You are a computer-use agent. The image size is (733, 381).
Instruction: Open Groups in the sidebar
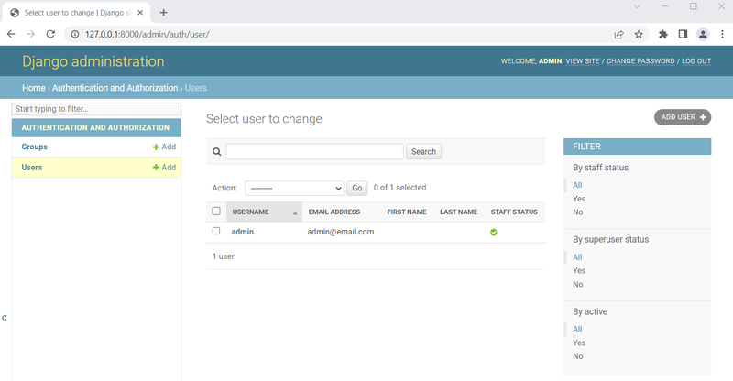click(x=34, y=147)
